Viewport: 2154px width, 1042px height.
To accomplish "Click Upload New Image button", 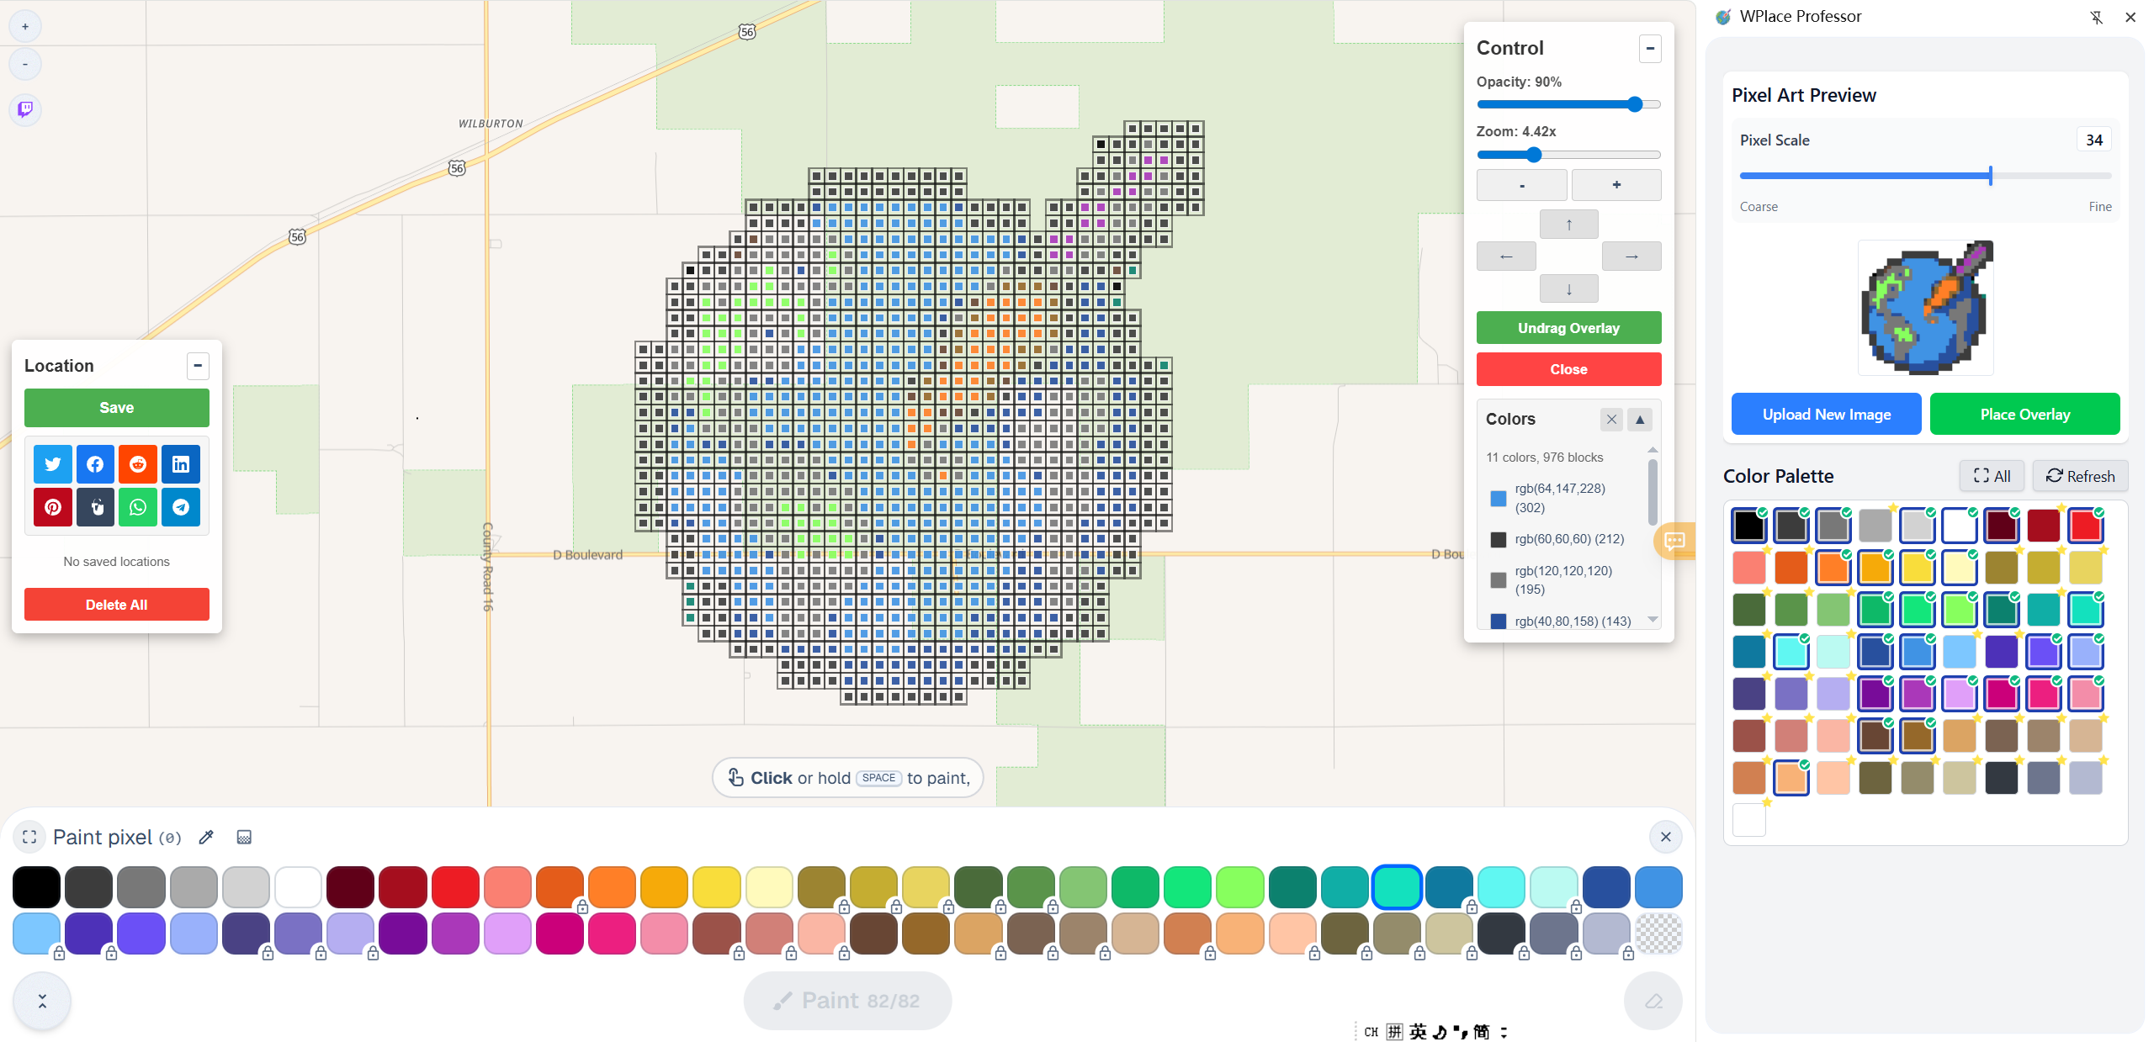I will tap(1826, 414).
